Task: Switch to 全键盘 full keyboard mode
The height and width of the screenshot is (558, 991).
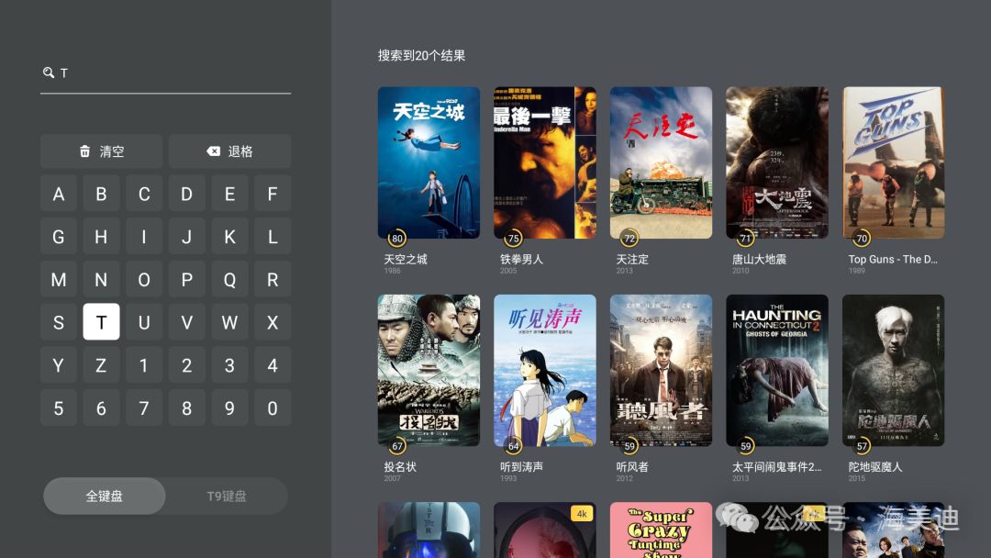Action: coord(105,497)
